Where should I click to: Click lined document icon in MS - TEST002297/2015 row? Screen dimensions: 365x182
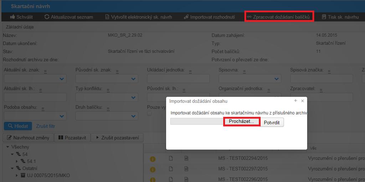tap(186, 169)
